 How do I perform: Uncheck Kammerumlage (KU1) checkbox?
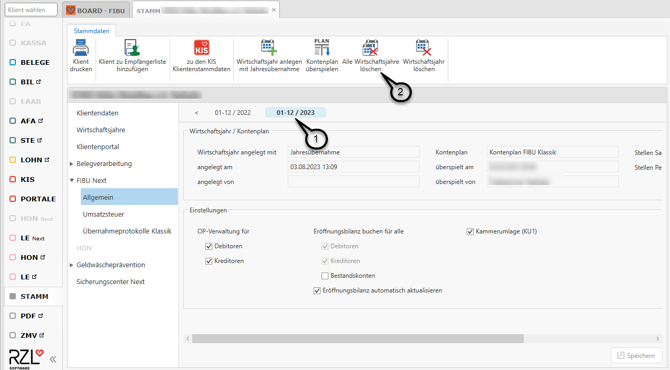pos(470,231)
